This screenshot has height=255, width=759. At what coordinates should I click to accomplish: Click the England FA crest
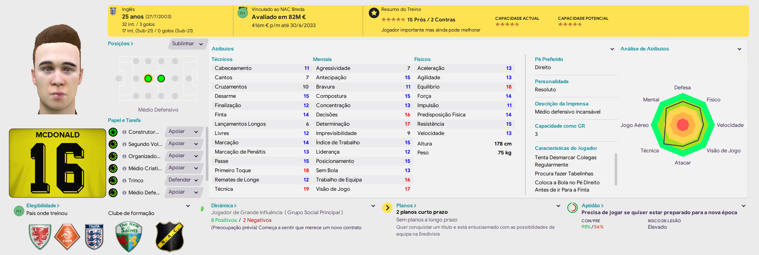pos(94,236)
